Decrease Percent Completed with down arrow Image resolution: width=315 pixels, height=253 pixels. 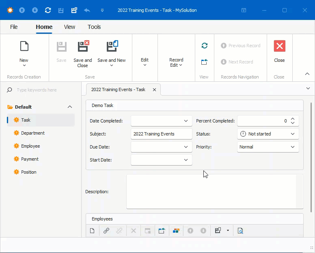pyautogui.click(x=293, y=123)
